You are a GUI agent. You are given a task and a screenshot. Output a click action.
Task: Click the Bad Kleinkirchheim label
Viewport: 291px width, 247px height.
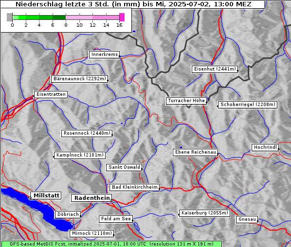click(134, 187)
